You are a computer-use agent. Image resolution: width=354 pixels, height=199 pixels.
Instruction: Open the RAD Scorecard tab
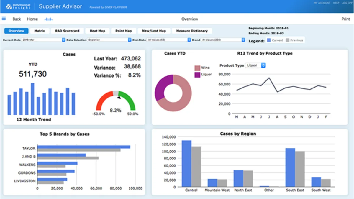67,31
